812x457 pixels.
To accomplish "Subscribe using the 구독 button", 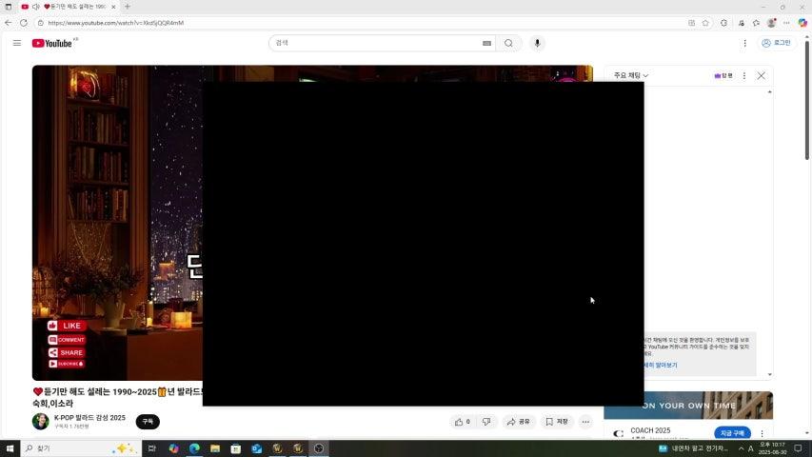I will [148, 422].
